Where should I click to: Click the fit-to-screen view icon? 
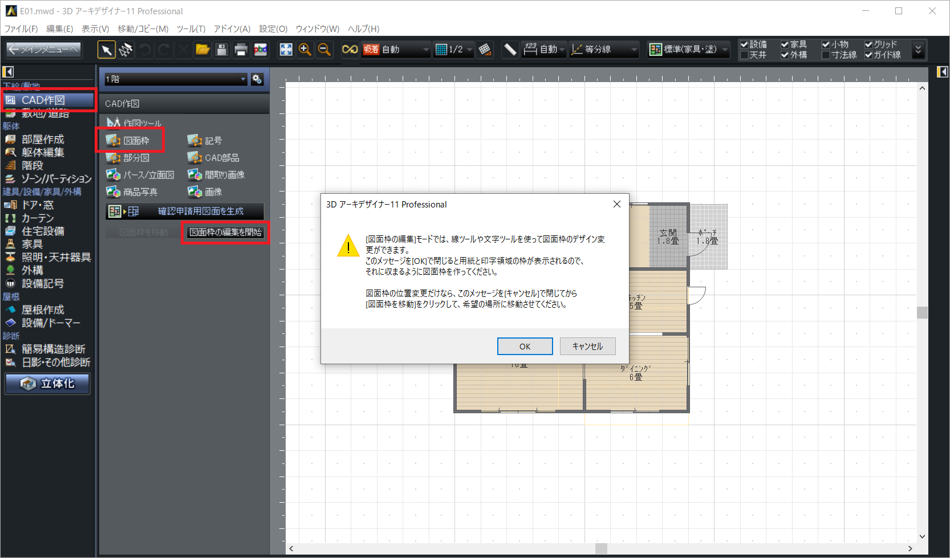[286, 50]
